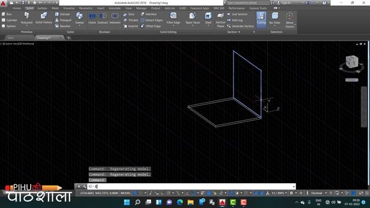Screen dimensions: 370x208
Task: Click Generate Section button
Action: pyautogui.click(x=240, y=26)
